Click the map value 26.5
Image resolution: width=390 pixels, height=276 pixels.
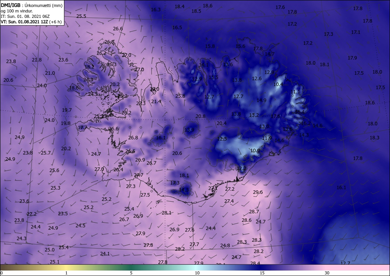tap(130, 151)
